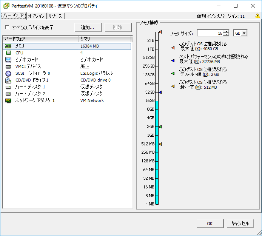
Task: Click the vSphere icon in title bar
Action: click(x=6, y=6)
